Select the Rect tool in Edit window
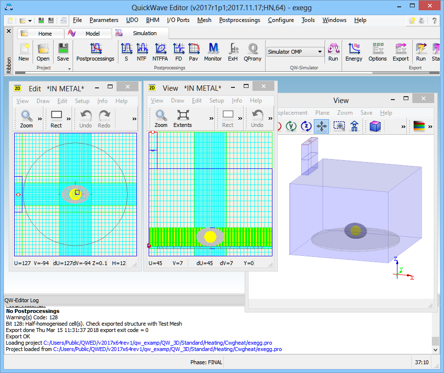This screenshot has width=444, height=373. [57, 118]
